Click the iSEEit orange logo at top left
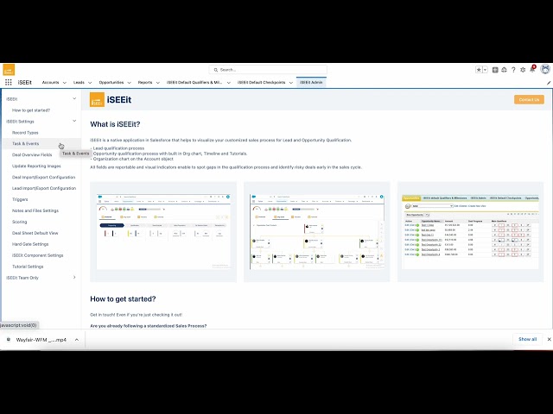This screenshot has height=414, width=553. 9,70
